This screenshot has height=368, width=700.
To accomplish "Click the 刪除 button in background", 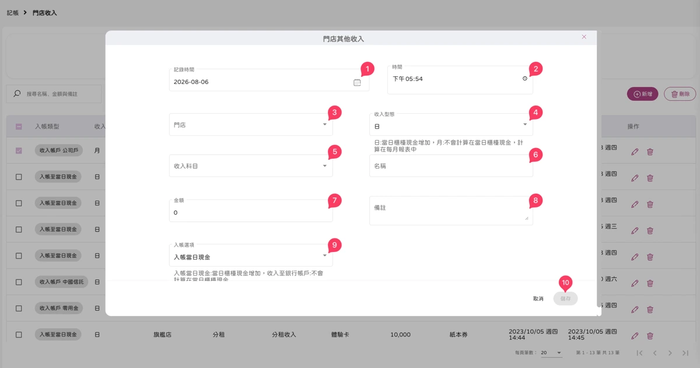I will (680, 94).
